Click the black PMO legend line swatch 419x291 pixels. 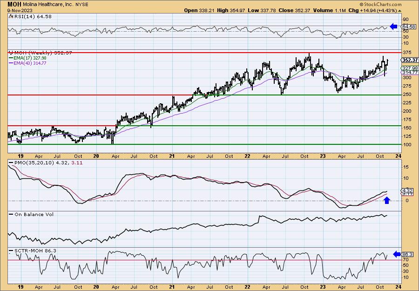point(11,162)
